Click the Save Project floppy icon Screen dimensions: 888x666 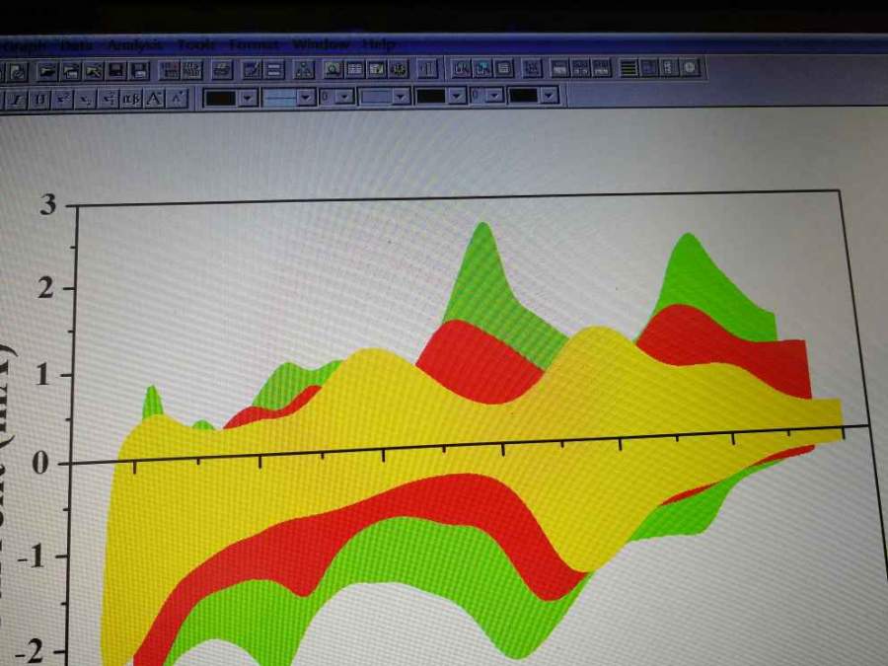(116, 71)
